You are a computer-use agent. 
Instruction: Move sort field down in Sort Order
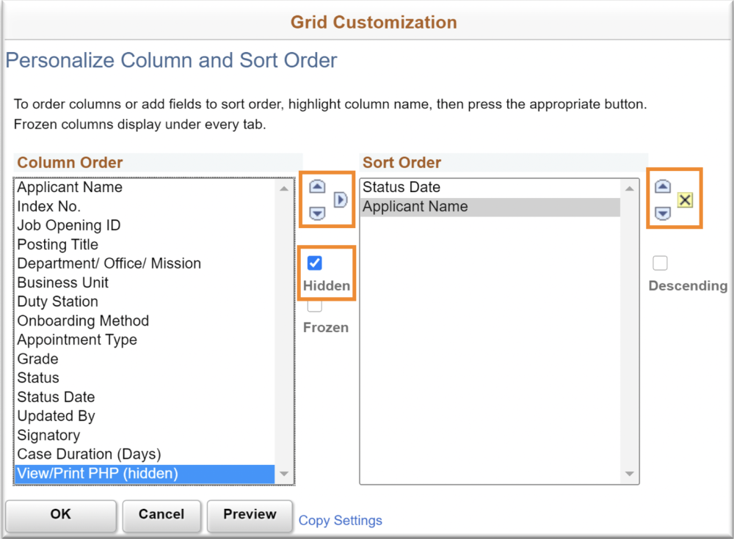pos(662,213)
